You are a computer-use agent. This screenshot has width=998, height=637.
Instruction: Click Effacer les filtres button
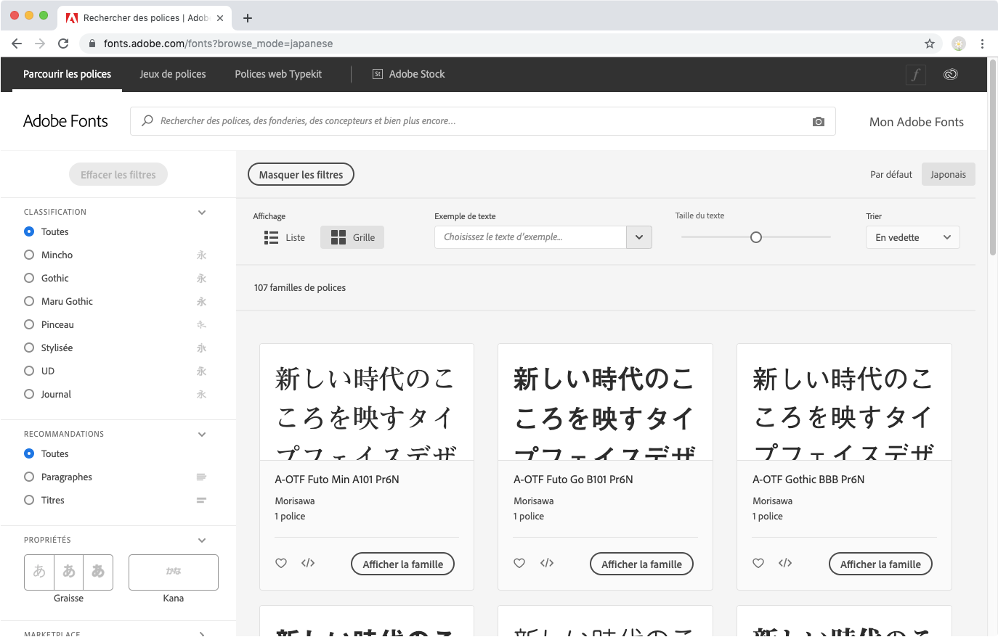[x=118, y=174]
